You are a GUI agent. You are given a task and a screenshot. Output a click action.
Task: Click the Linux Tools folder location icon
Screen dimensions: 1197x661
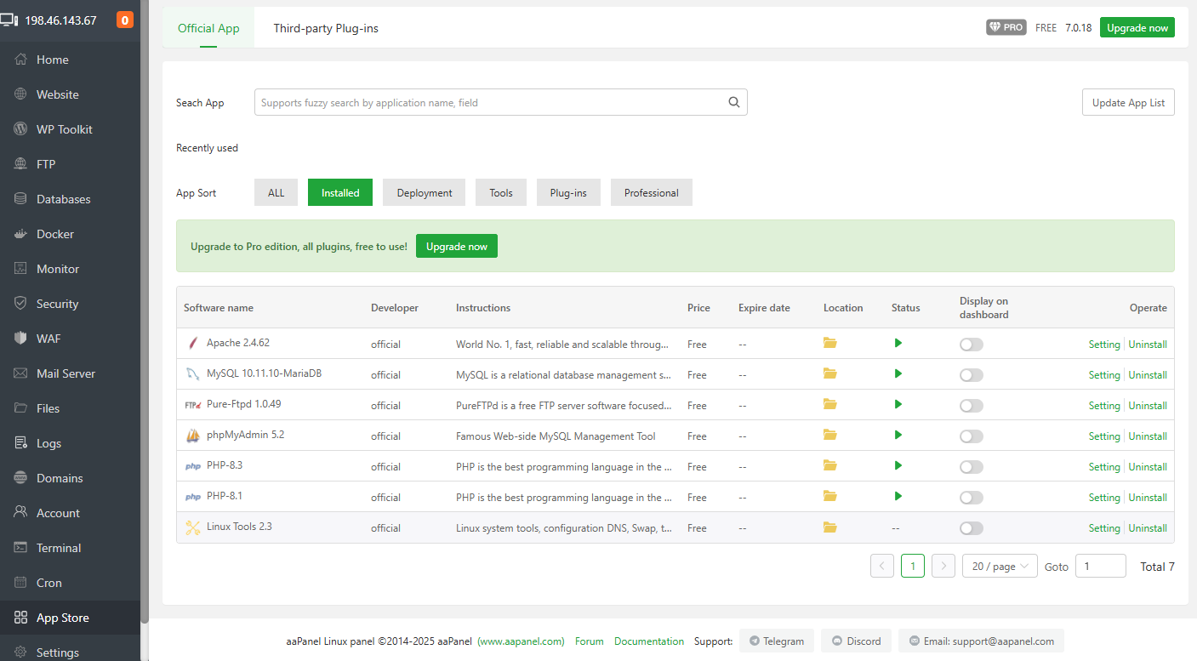point(830,527)
